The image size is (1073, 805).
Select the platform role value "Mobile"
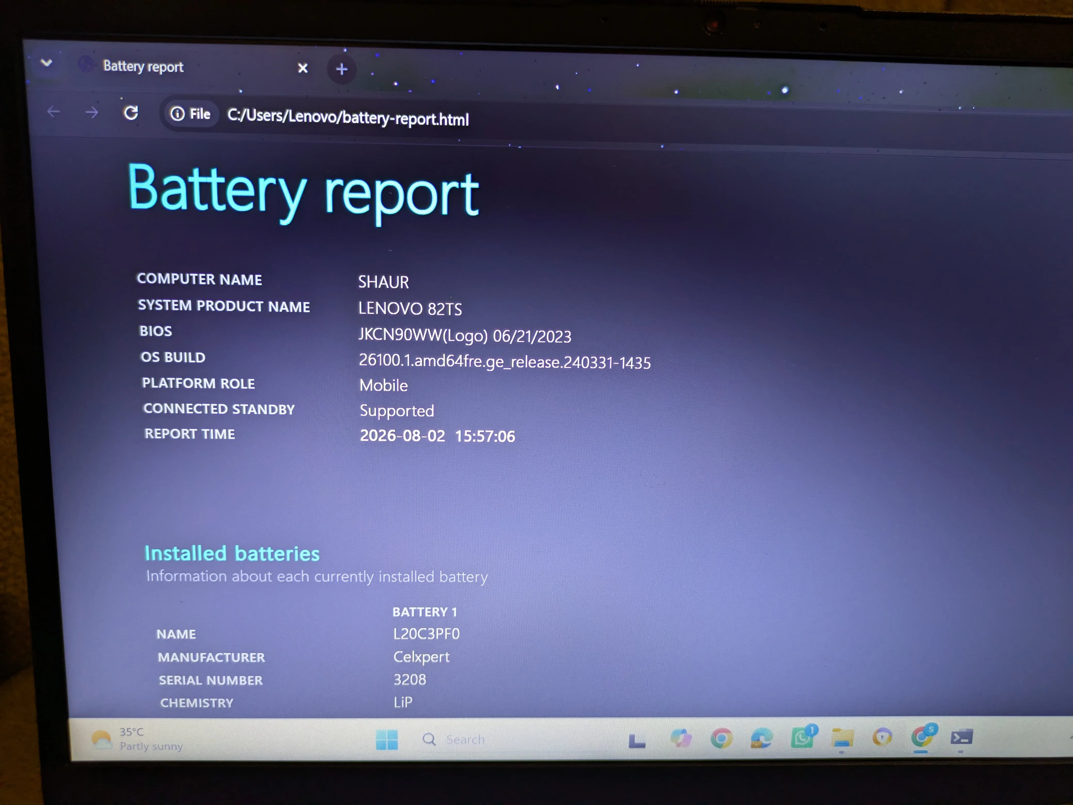pos(384,385)
